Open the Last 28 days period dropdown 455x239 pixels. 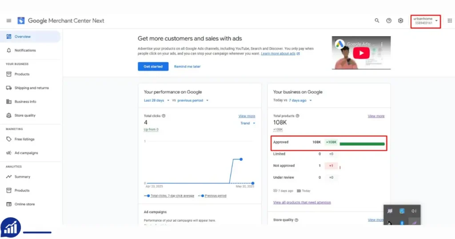point(156,100)
